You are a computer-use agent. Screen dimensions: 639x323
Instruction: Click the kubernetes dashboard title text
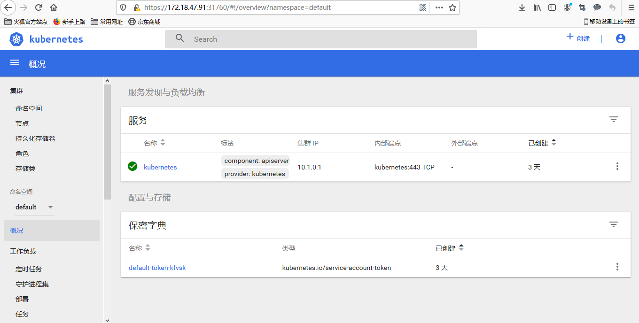pyautogui.click(x=56, y=39)
